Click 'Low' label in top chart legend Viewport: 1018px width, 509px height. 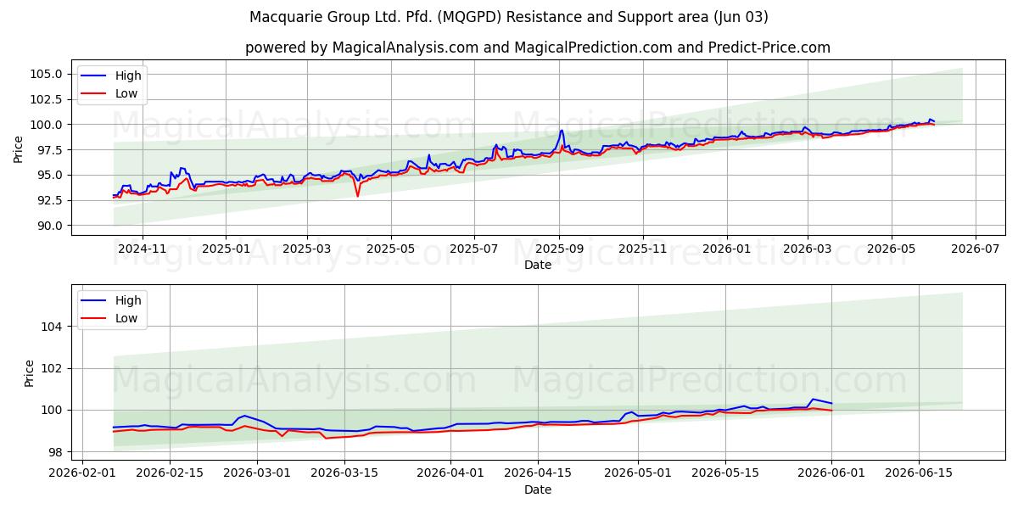[x=126, y=93]
